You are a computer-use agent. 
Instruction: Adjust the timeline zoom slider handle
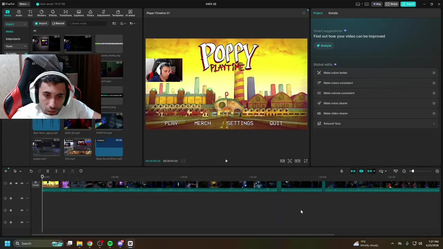coord(412,171)
